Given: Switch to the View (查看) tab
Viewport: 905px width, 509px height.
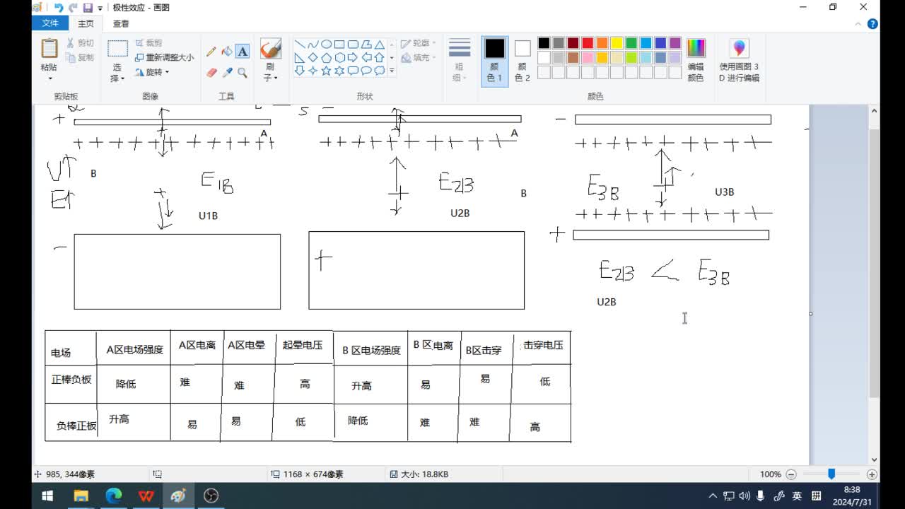Looking at the screenshot, I should (x=121, y=23).
